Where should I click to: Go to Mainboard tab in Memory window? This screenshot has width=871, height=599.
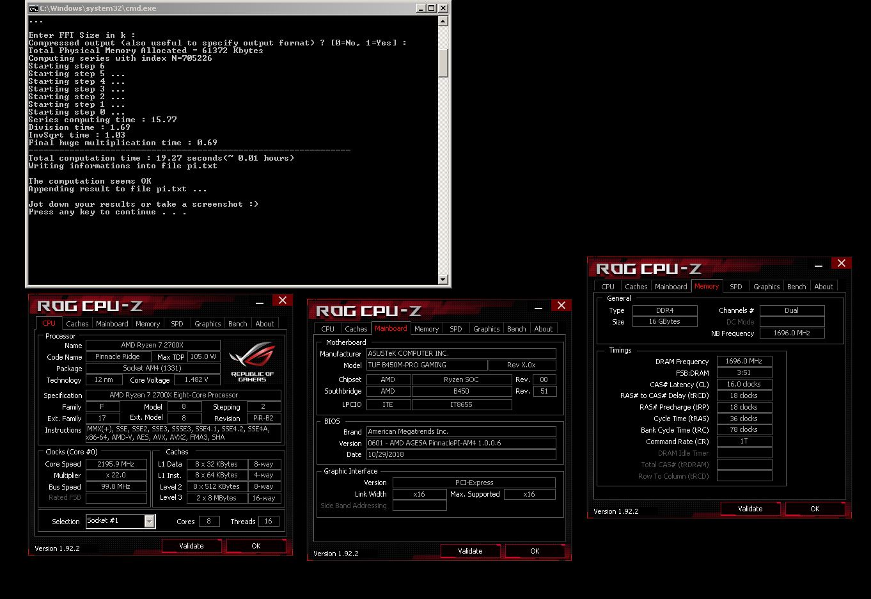pyautogui.click(x=671, y=287)
